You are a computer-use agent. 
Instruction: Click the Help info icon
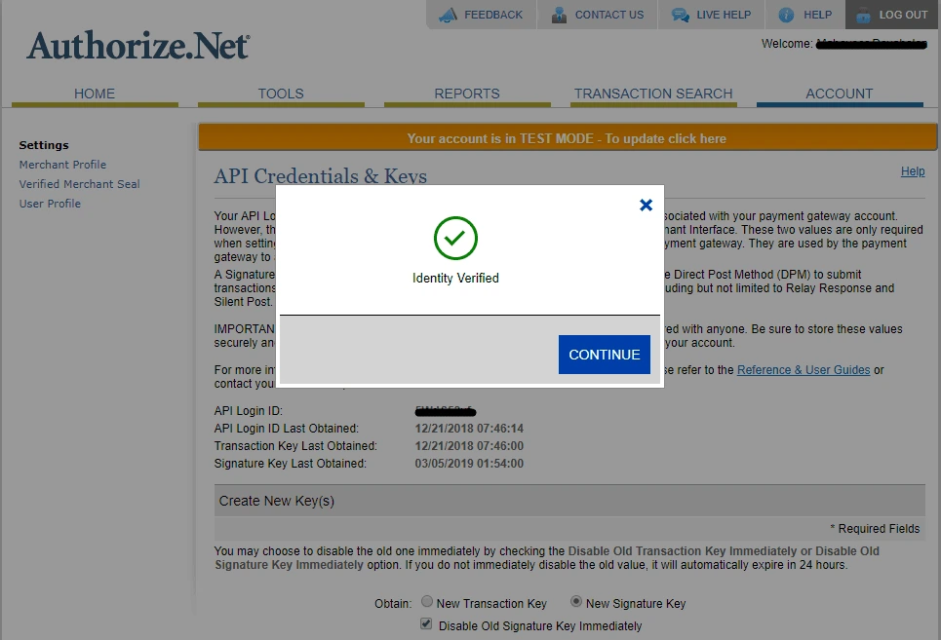[786, 15]
